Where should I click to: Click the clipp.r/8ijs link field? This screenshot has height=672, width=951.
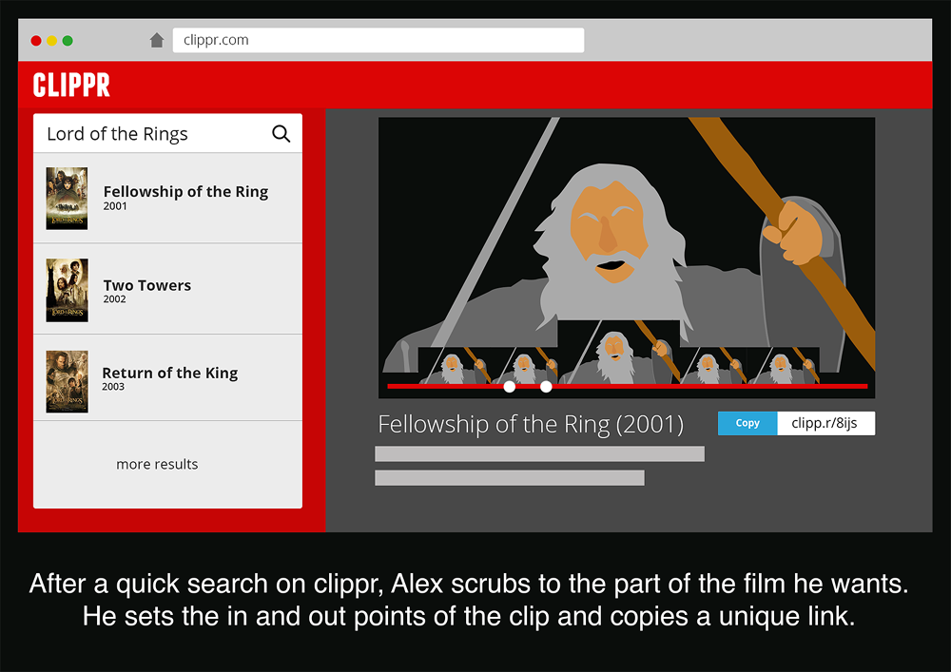(825, 423)
